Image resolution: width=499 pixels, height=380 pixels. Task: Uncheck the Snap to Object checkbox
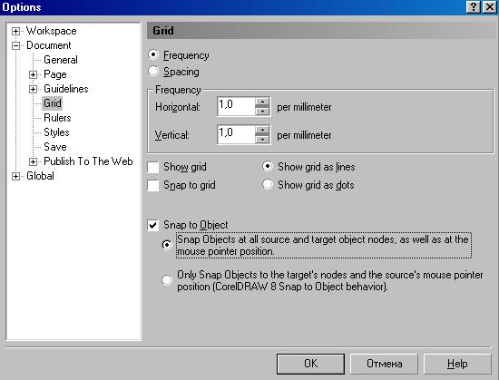153,225
